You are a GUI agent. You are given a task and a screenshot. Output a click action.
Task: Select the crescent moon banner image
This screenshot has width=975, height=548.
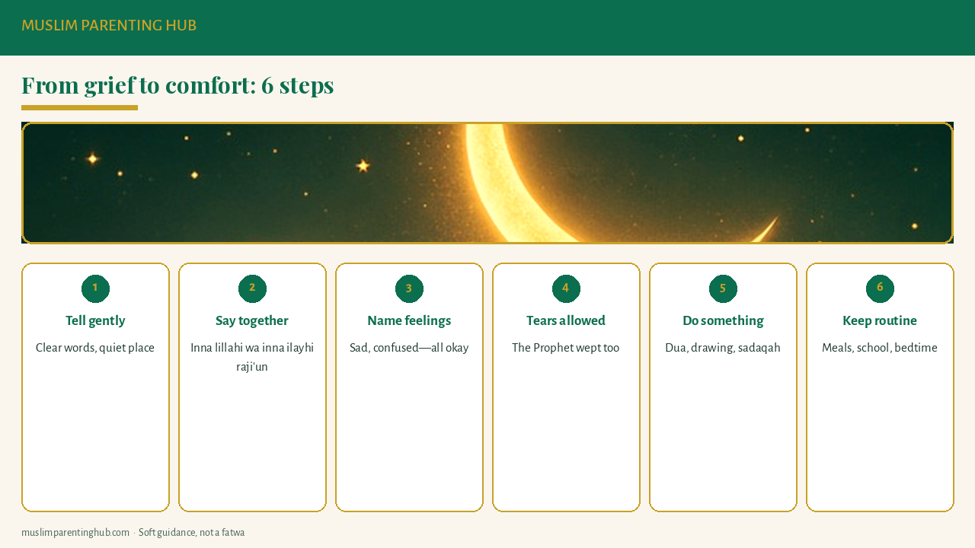(x=487, y=183)
